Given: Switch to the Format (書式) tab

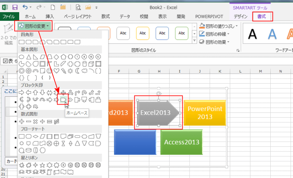Looking at the screenshot, I should [262, 16].
